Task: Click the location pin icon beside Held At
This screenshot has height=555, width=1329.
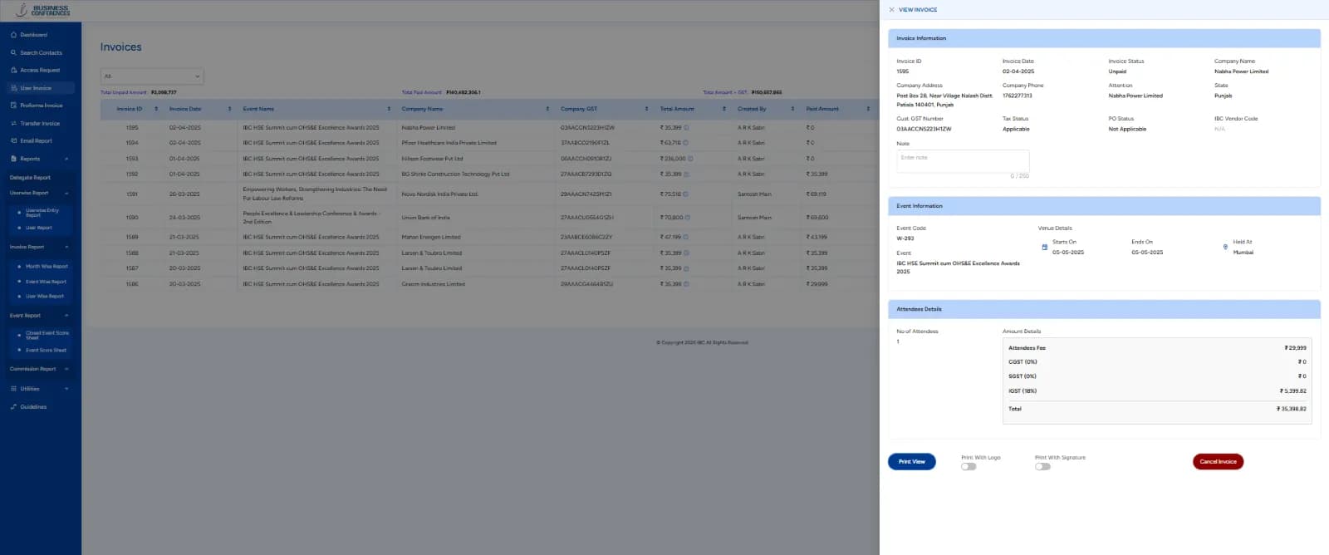Action: [1225, 247]
